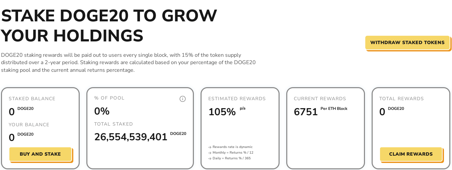Click the 105% estimated rewards value

pyautogui.click(x=222, y=112)
